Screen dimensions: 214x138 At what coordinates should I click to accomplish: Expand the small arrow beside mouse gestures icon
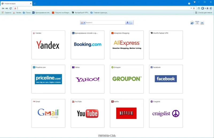click(x=205, y=8)
